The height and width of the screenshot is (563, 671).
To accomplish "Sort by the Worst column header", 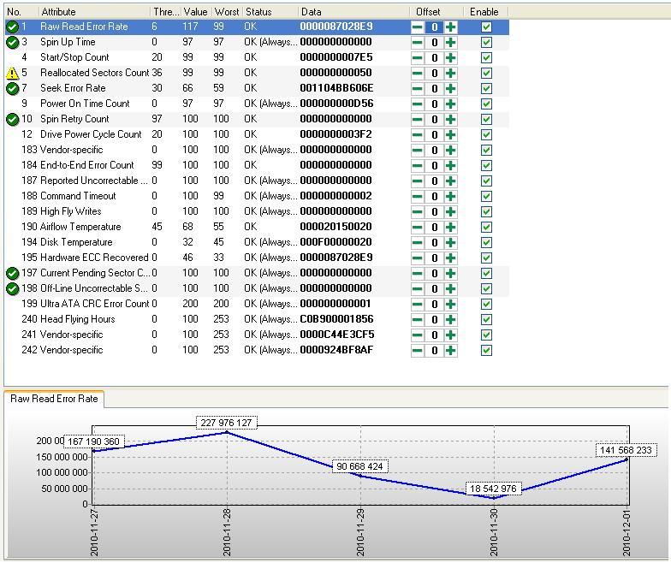I will [227, 12].
